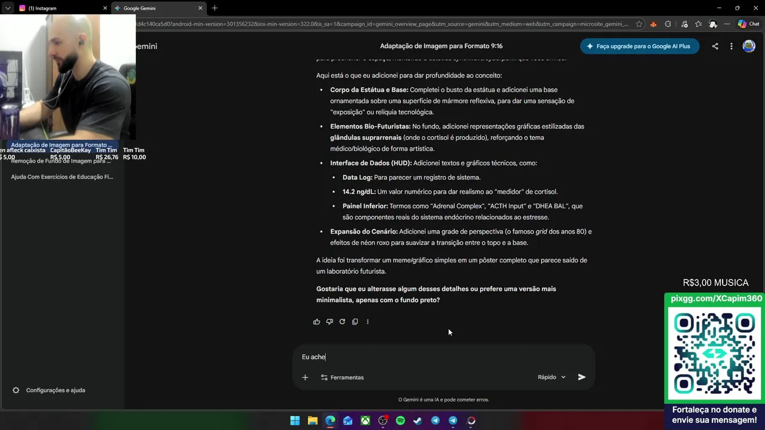
Task: Open the browser extensions puzzle icon
Action: (x=668, y=24)
